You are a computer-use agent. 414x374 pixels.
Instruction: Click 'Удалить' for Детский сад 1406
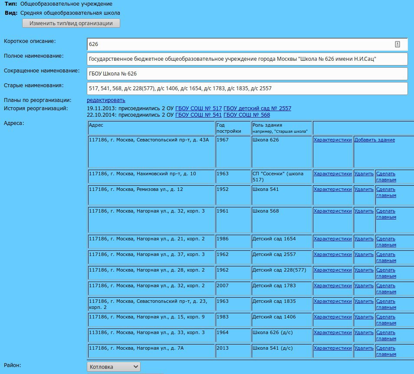point(364,316)
